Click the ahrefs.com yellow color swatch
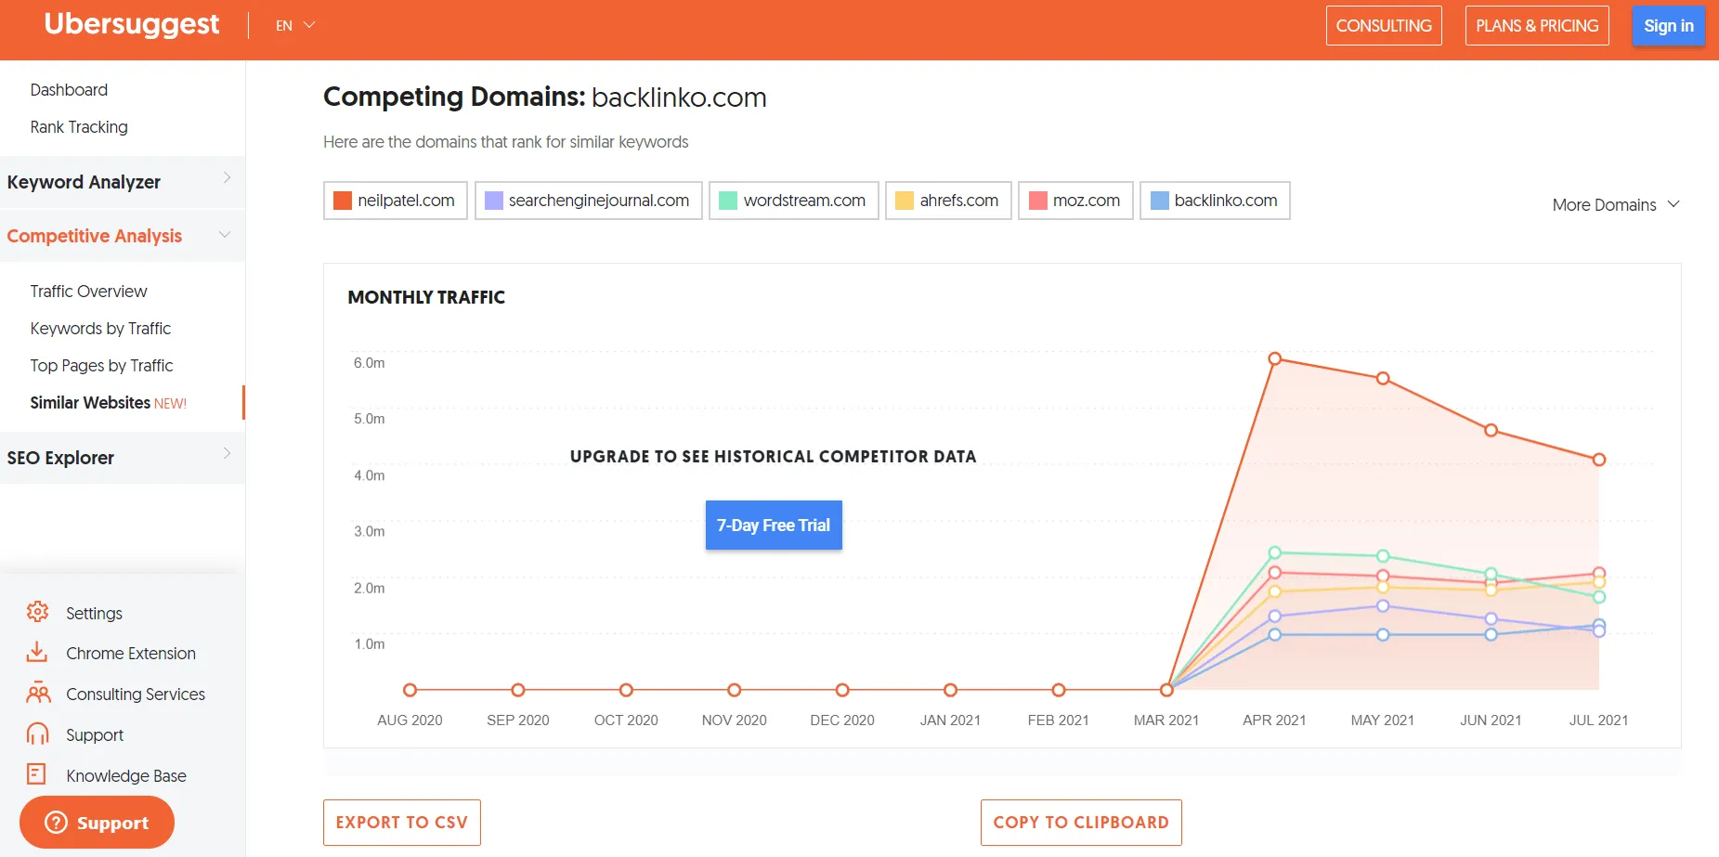The width and height of the screenshot is (1719, 857). [x=904, y=201]
